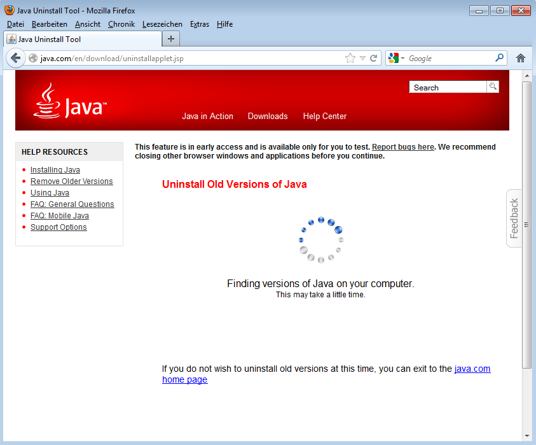The image size is (536, 445).
Task: Open the Chronik menu
Action: (121, 24)
